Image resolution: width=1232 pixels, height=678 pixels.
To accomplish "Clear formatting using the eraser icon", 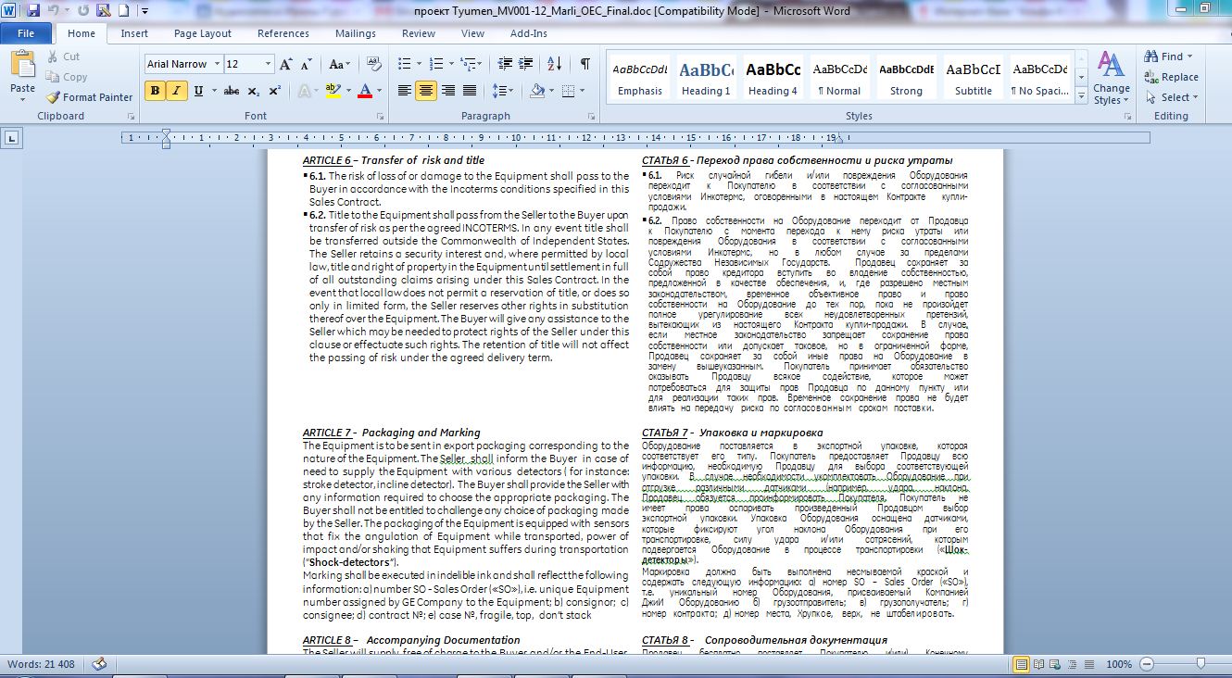I will click(x=372, y=64).
